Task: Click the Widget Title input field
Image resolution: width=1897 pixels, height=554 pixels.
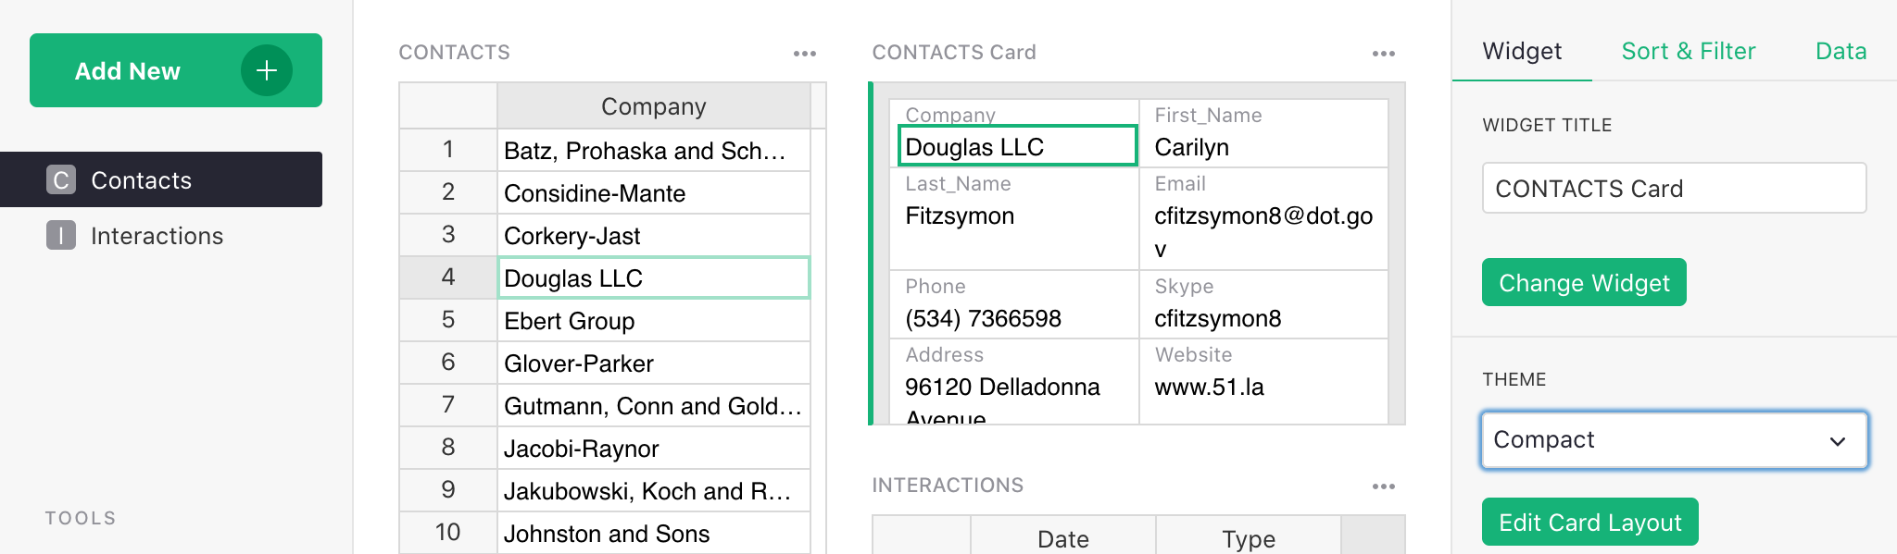Action: 1673,189
